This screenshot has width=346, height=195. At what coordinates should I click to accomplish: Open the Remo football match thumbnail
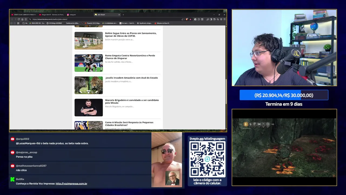tap(89, 63)
